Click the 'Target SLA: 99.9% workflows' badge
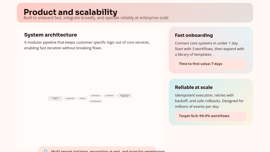This screenshot has height=152, width=270. coord(210,116)
